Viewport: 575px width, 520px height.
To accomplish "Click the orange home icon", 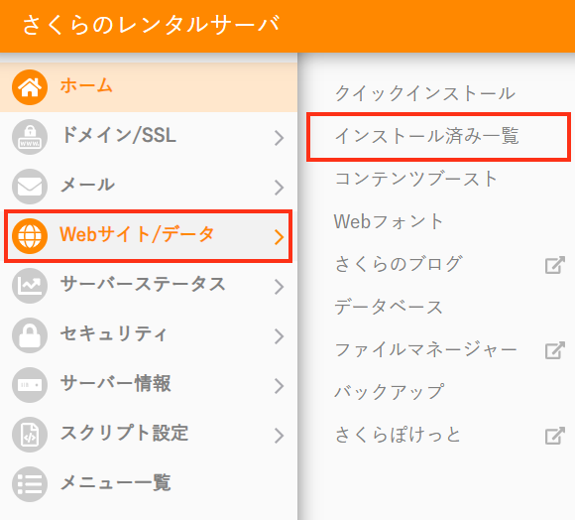I will [x=30, y=87].
